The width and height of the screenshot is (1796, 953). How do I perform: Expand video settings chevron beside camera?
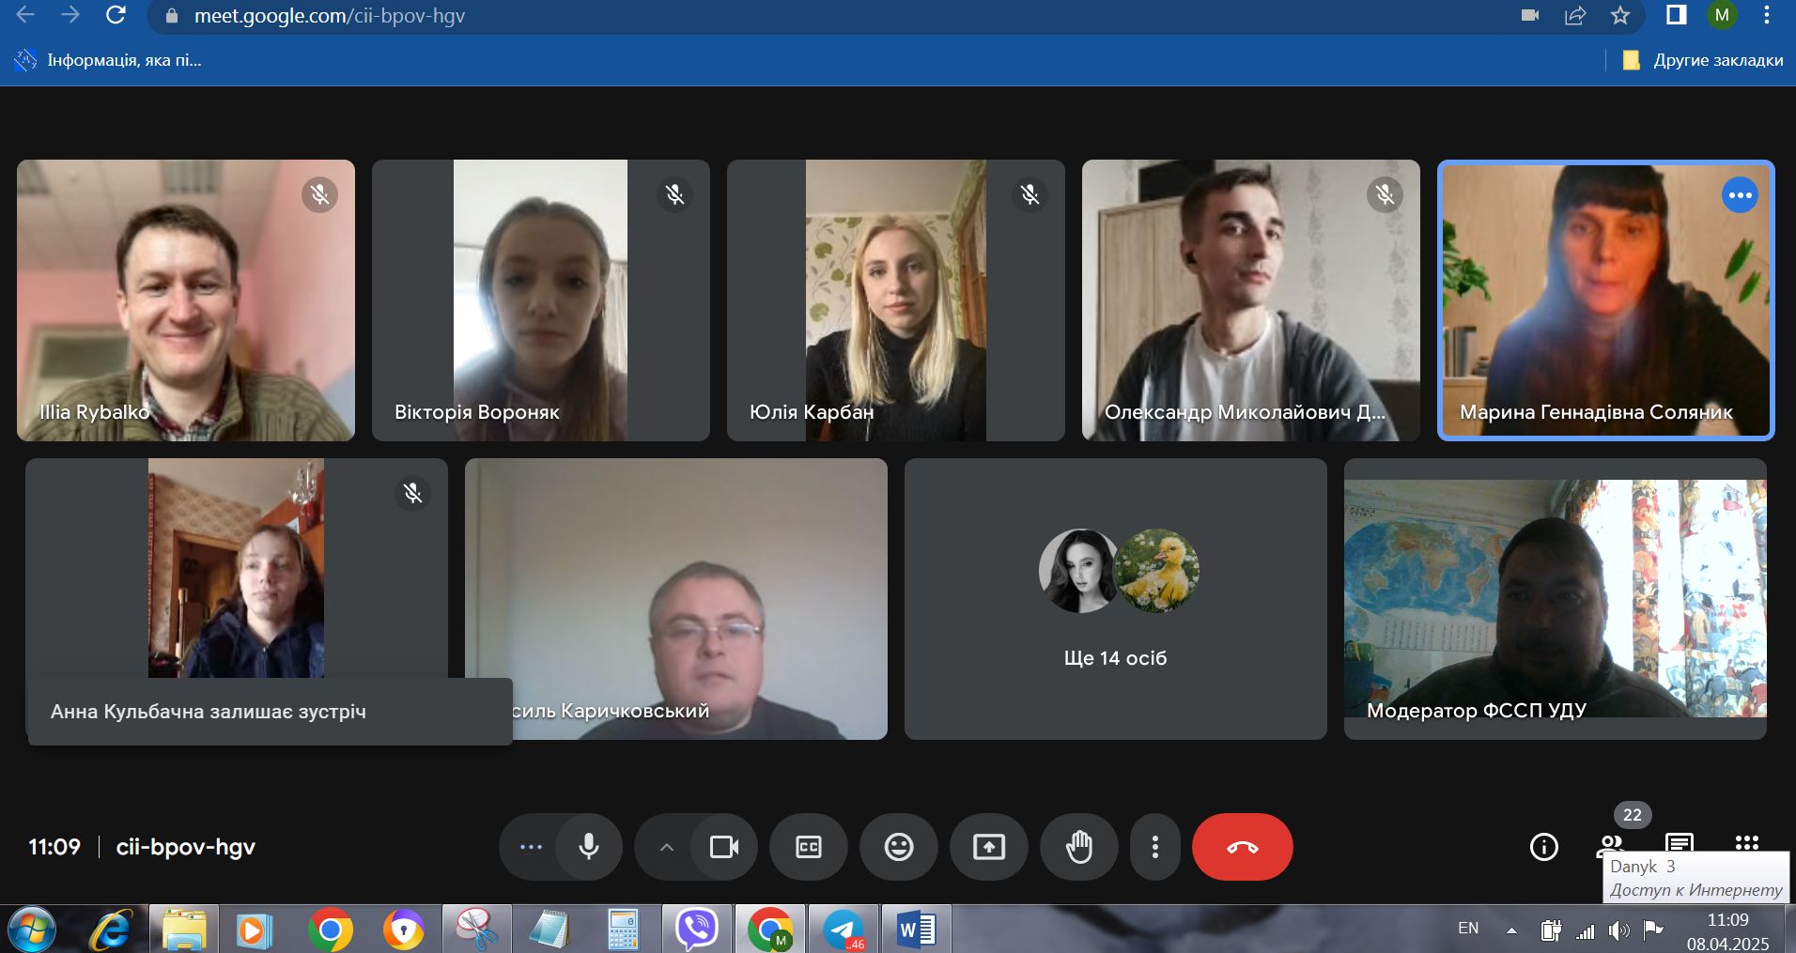666,847
